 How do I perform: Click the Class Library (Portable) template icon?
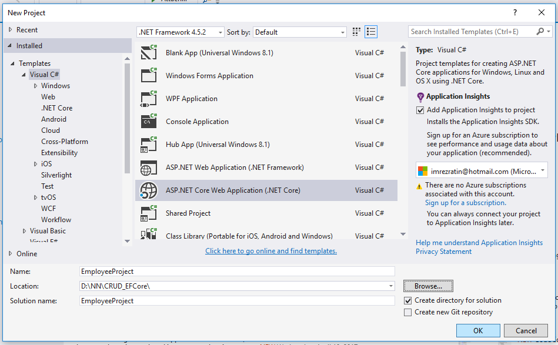[149, 234]
